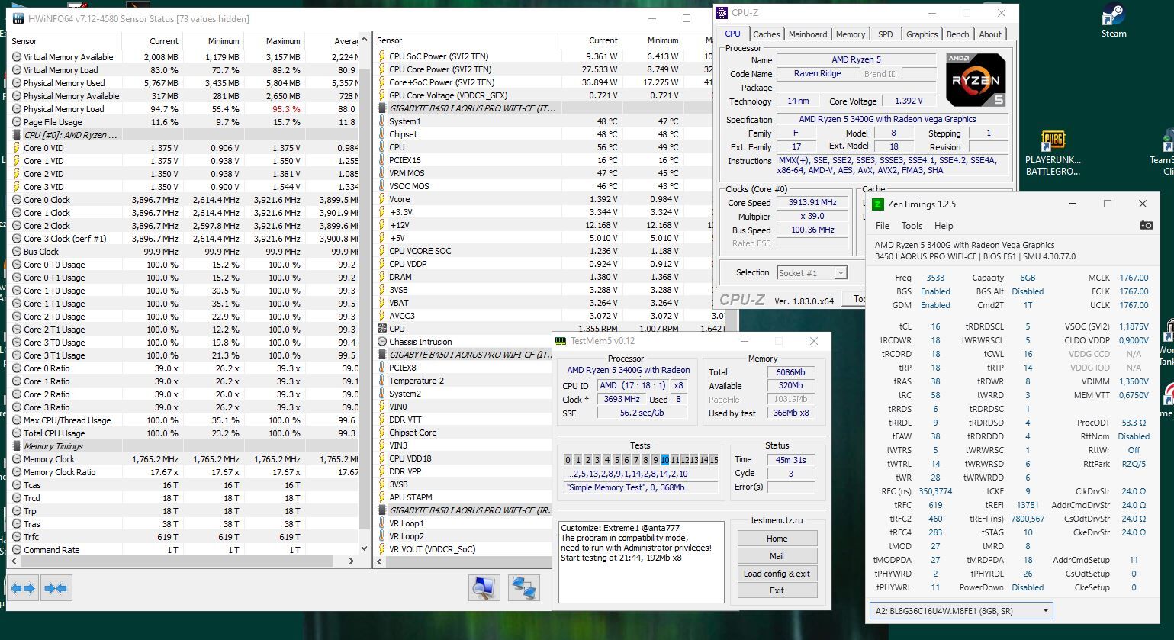Click the clock icon beside Virtual Memory Available
This screenshot has height=640, width=1174.
(x=17, y=57)
